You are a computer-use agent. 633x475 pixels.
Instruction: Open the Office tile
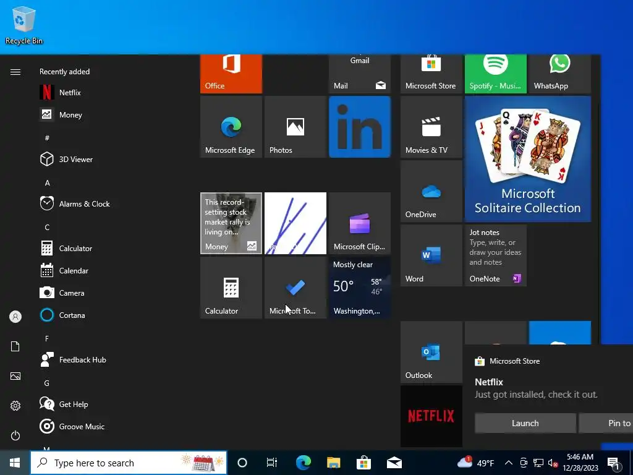click(231, 74)
